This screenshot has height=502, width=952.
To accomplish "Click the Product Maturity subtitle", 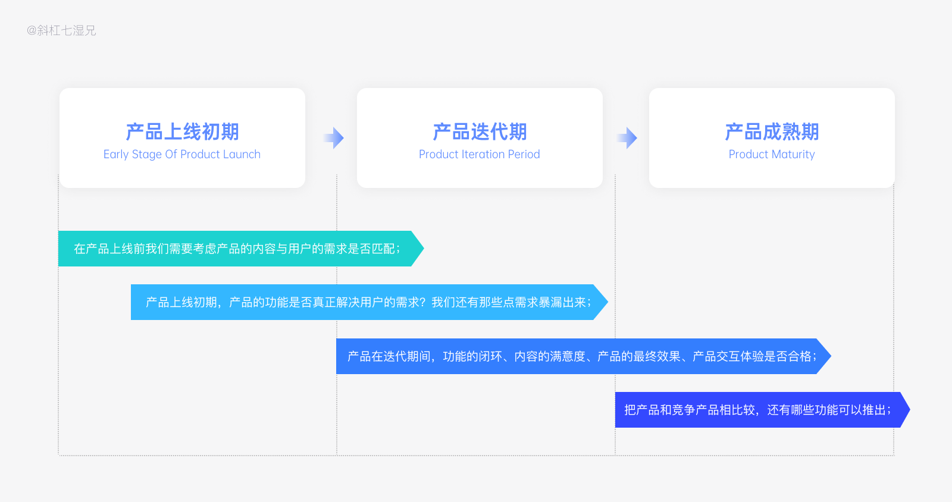I will click(x=772, y=155).
